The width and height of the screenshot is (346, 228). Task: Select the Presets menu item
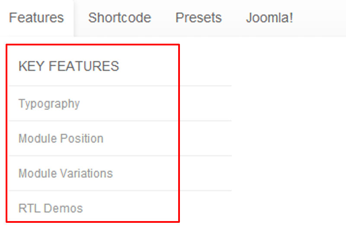click(199, 18)
